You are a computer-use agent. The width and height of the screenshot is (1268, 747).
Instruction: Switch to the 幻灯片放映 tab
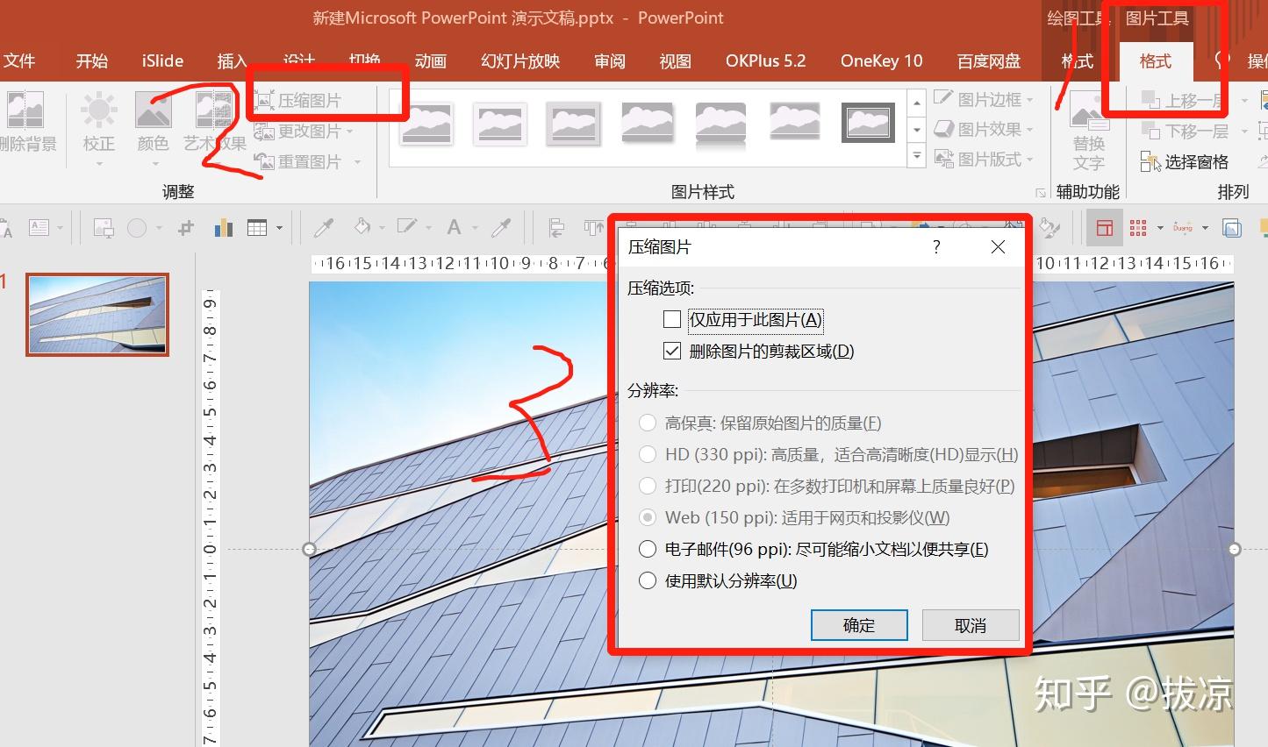(x=520, y=60)
